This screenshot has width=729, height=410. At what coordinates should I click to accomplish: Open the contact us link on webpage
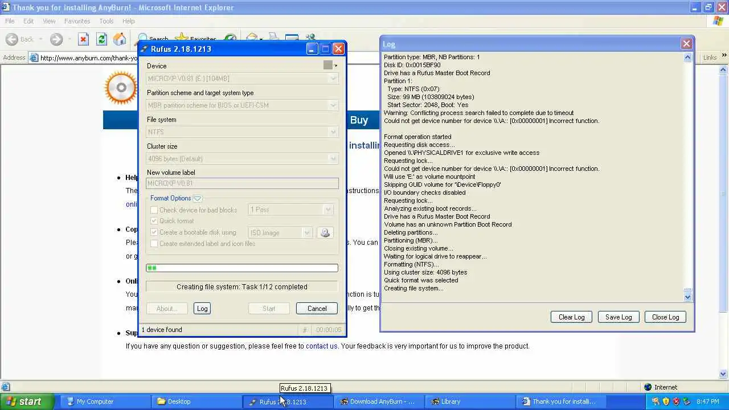click(x=321, y=346)
